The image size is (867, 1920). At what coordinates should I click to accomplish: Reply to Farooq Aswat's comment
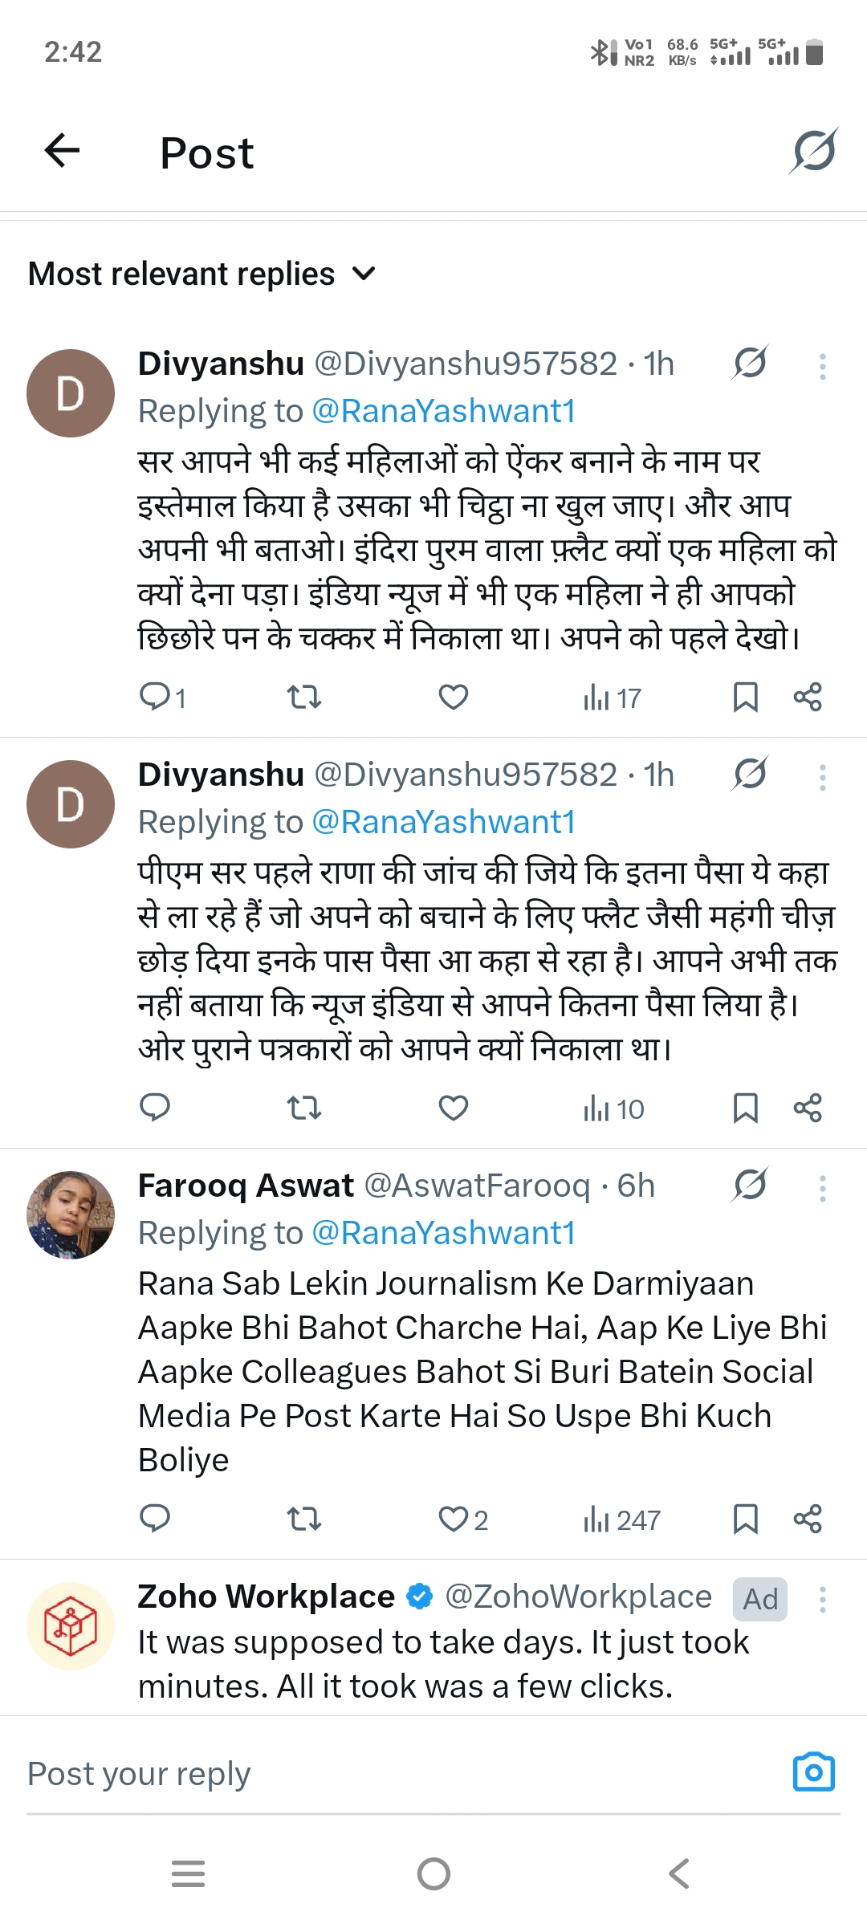155,1519
